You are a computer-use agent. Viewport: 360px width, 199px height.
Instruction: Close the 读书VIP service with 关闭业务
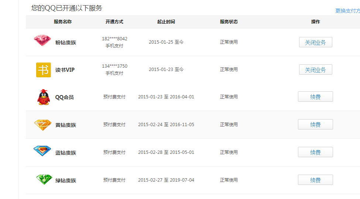pyautogui.click(x=315, y=70)
